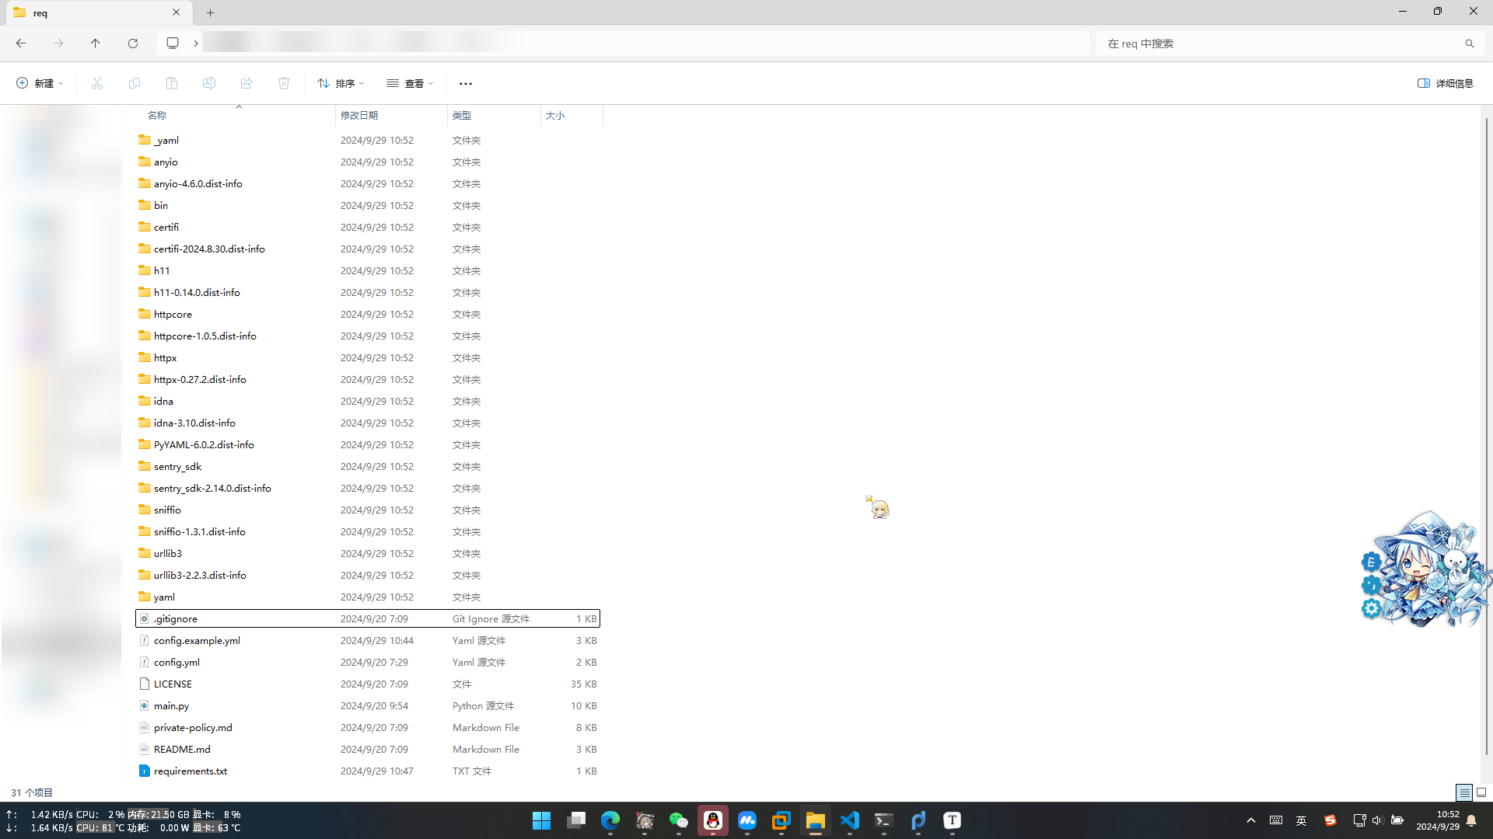This screenshot has width=1493, height=839.
Task: Click the Rename icon in toolbar
Action: point(209,83)
